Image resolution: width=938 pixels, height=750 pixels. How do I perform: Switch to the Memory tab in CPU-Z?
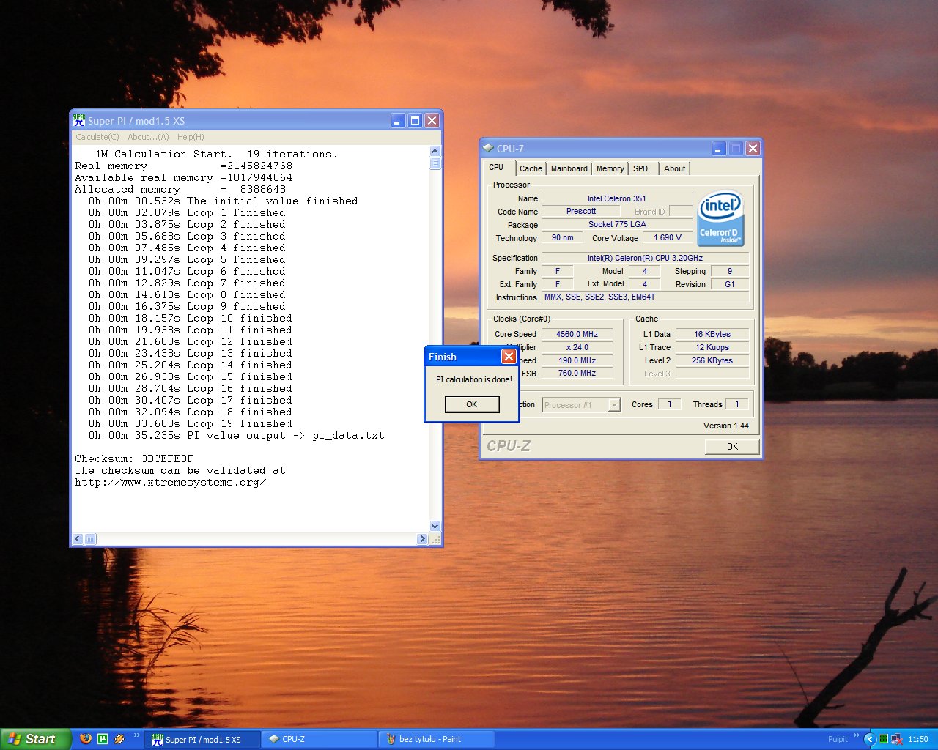pos(610,168)
